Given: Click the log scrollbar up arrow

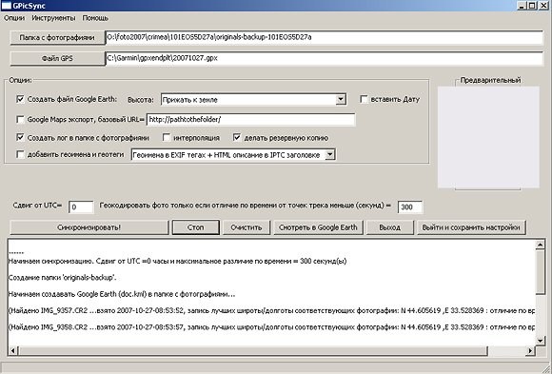Looking at the screenshot, I should click(x=540, y=245).
